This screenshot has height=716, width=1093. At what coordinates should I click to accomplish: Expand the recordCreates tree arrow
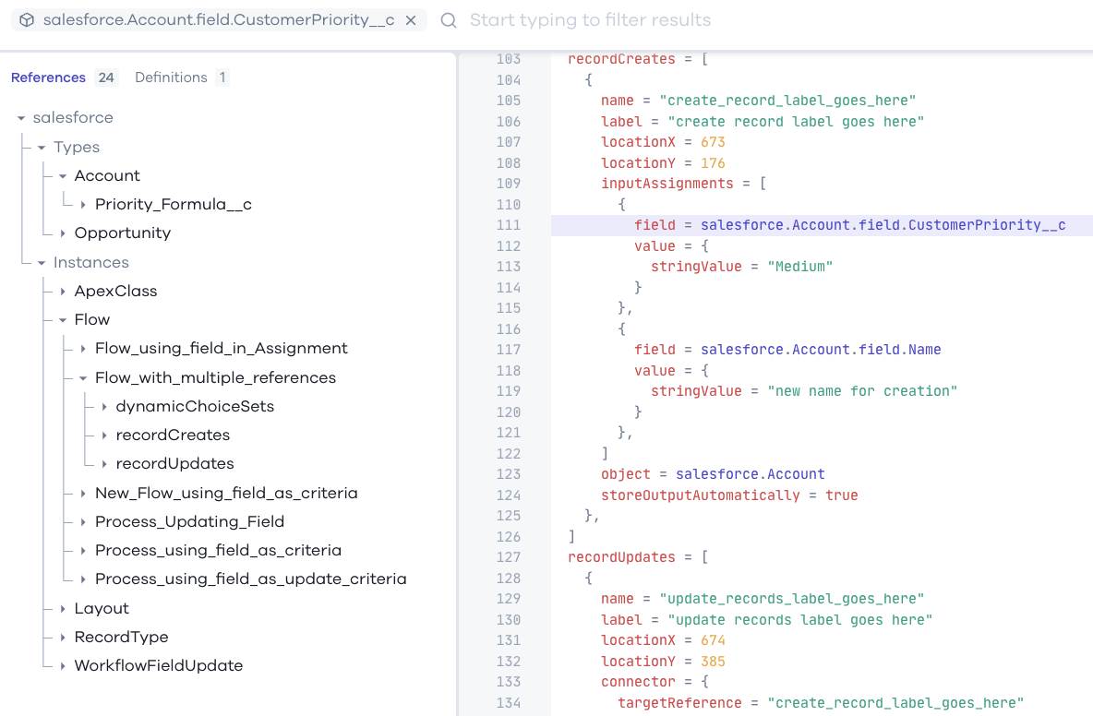point(104,436)
